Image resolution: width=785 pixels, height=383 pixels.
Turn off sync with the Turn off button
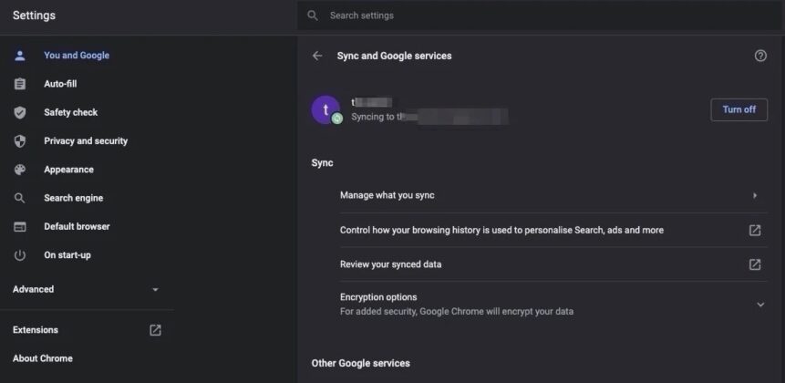coord(739,109)
